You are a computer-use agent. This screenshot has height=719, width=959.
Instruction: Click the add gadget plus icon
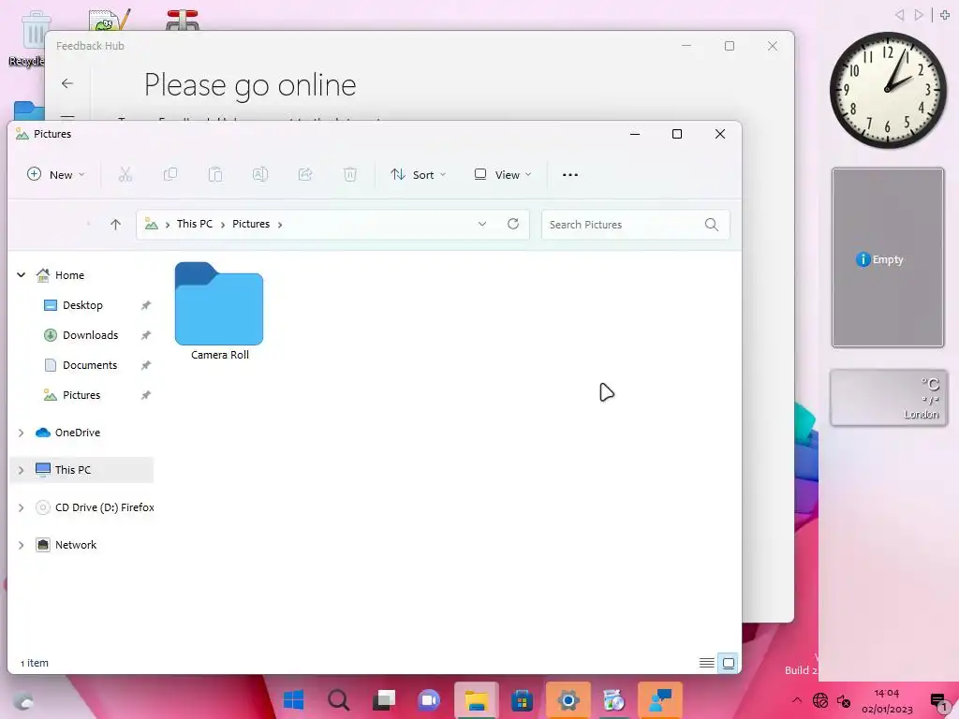[944, 15]
